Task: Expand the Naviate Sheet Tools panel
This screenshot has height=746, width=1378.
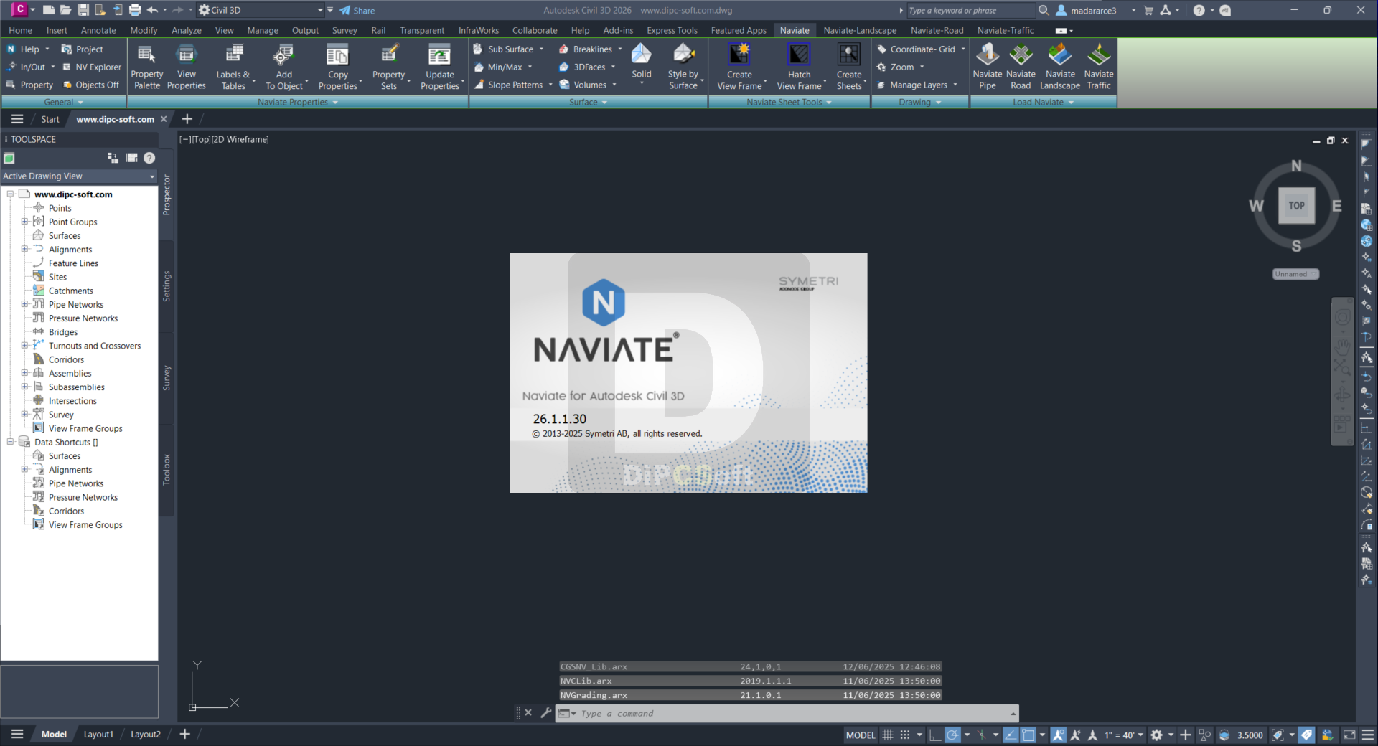Action: point(789,102)
